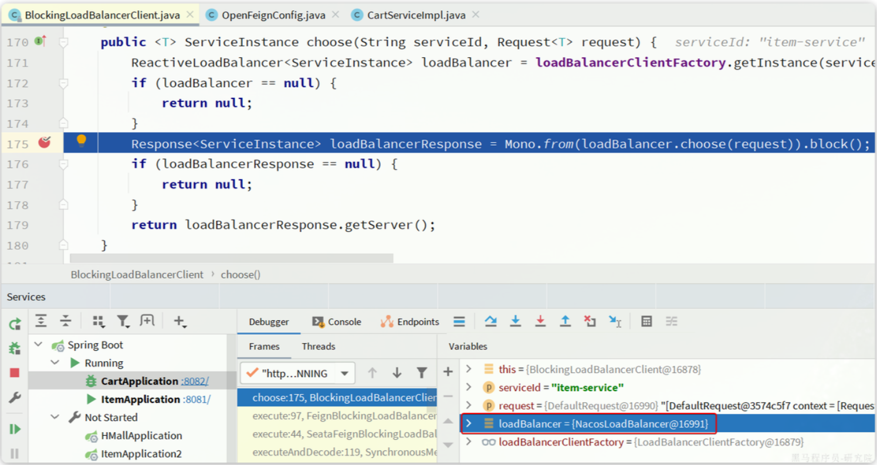This screenshot has height=465, width=877.
Task: Collapse the Spring Boot tree node
Action: click(39, 345)
